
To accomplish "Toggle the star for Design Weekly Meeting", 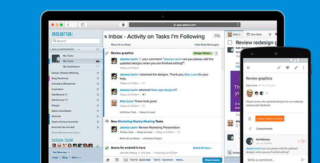I will click(98, 73).
